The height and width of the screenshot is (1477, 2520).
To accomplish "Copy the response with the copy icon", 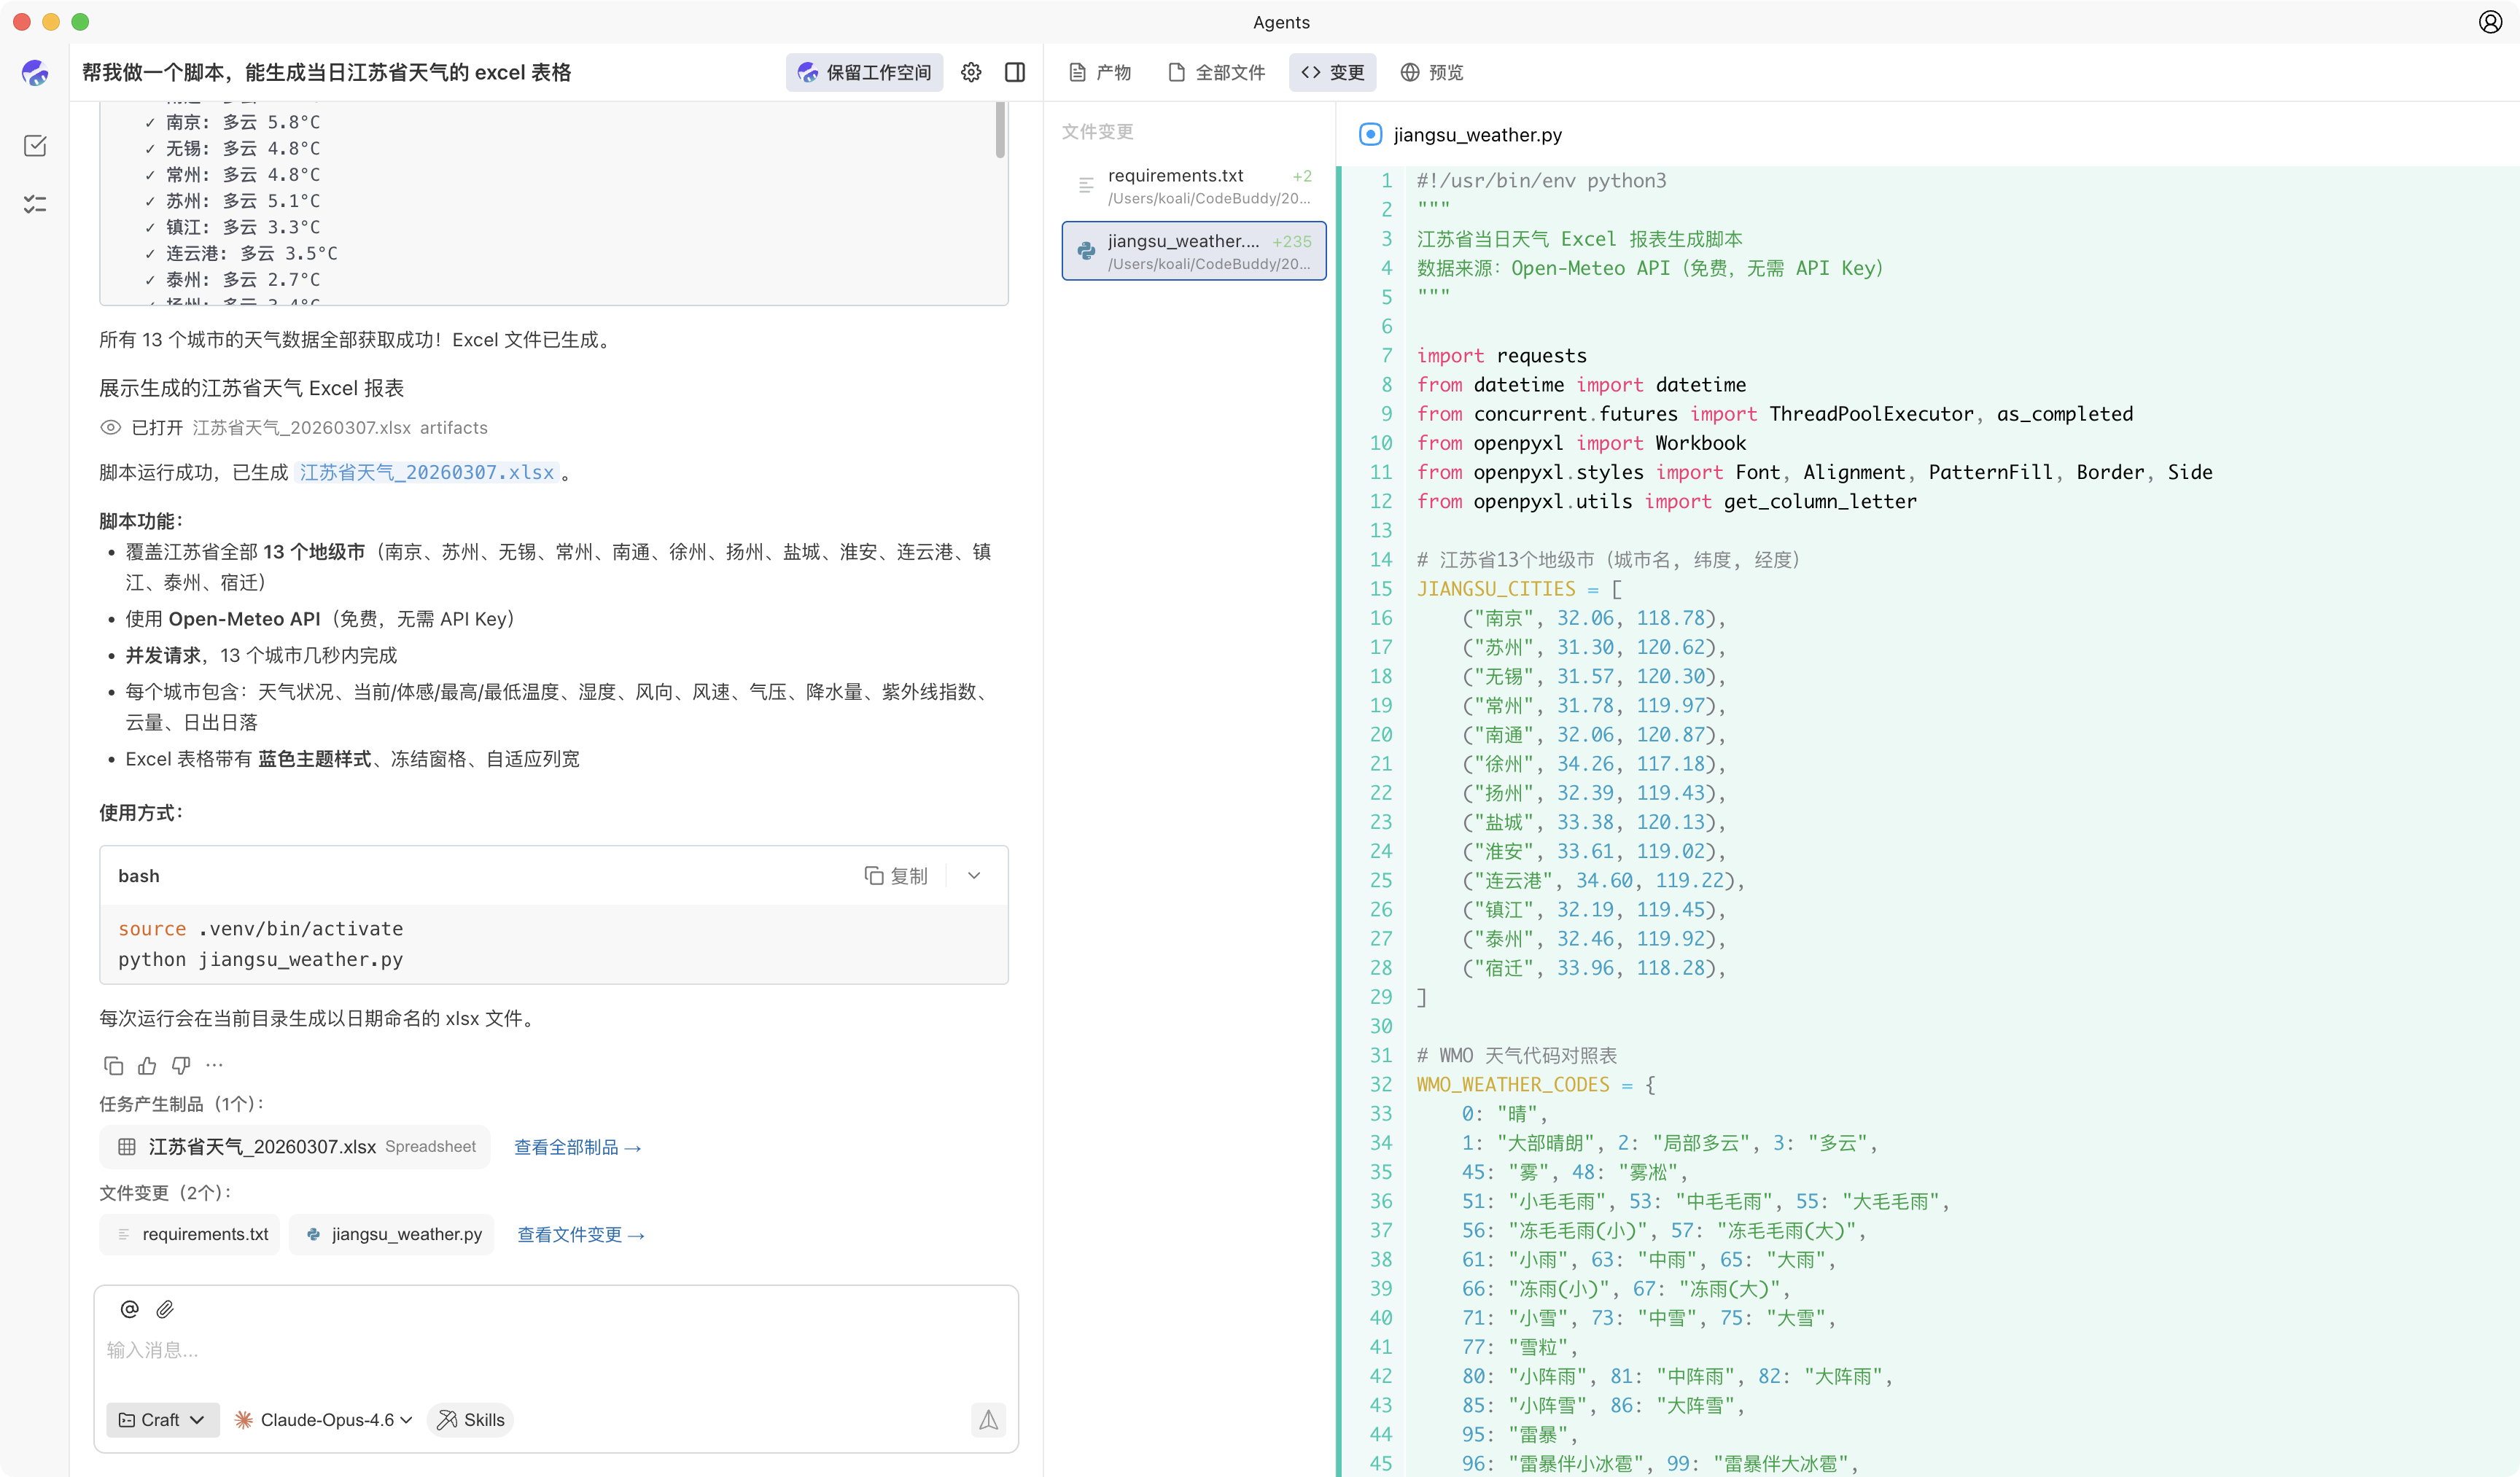I will (113, 1065).
